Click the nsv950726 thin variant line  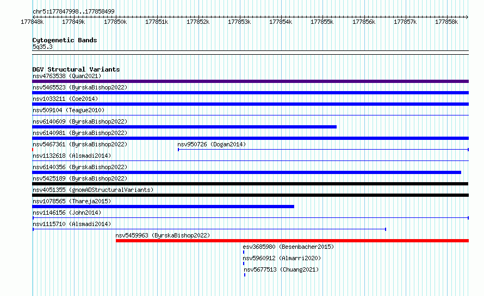tap(323, 150)
